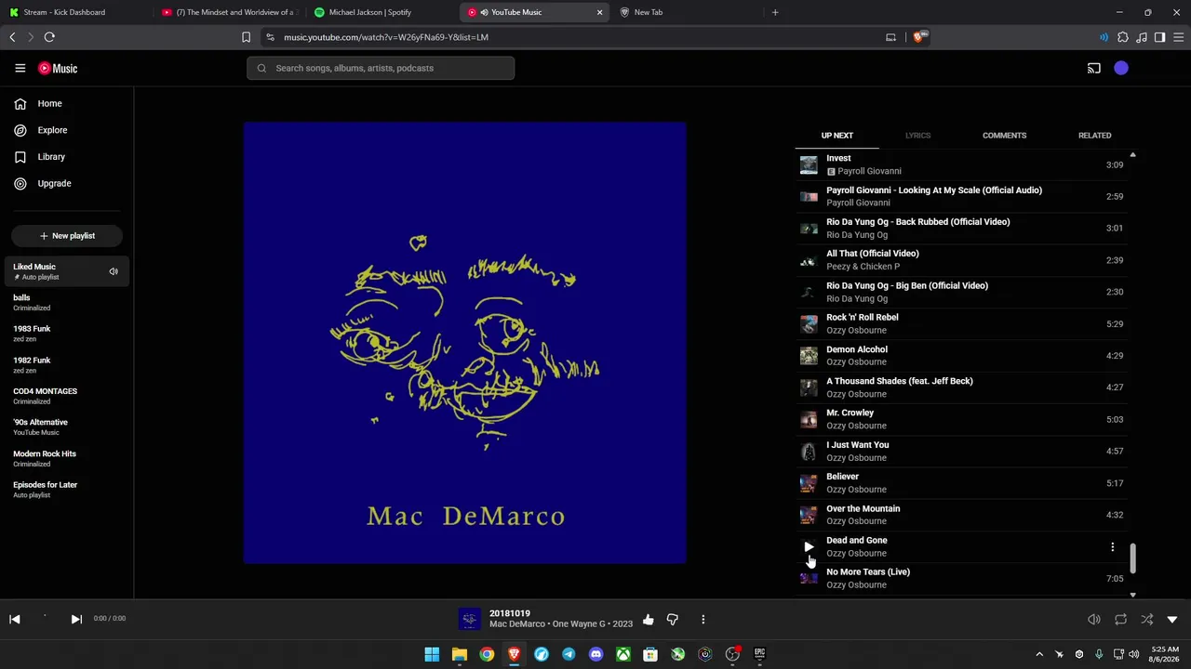Open Telegram from the taskbar

569,654
